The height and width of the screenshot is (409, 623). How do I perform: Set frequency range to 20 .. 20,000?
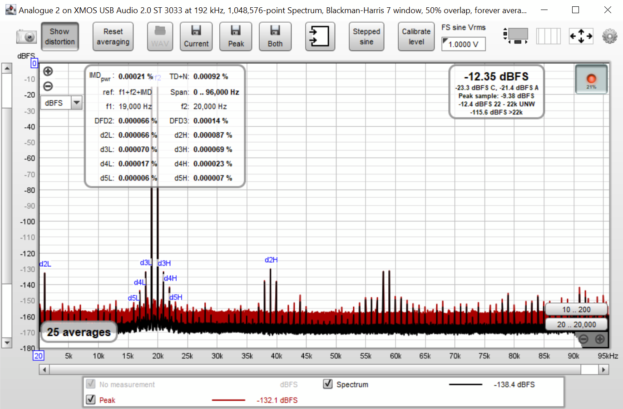tap(576, 324)
